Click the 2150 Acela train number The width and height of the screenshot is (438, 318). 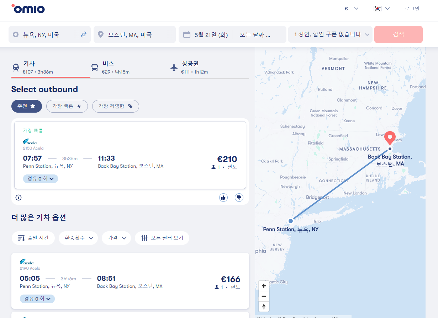(x=33, y=148)
